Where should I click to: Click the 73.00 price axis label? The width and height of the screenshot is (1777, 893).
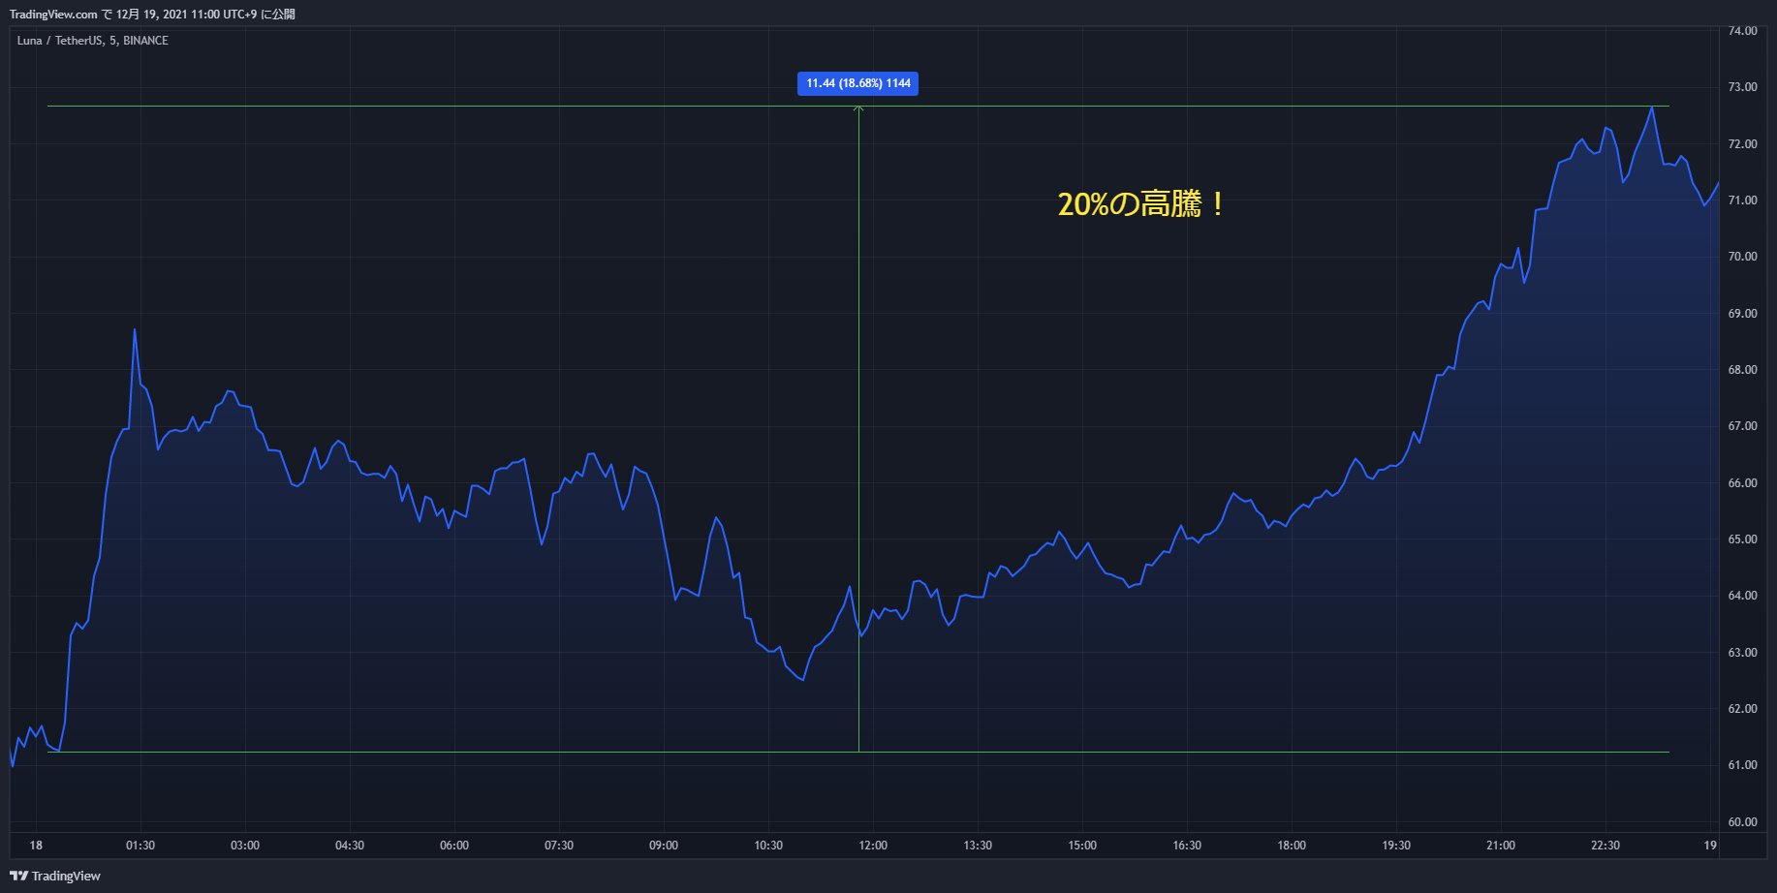tap(1742, 87)
